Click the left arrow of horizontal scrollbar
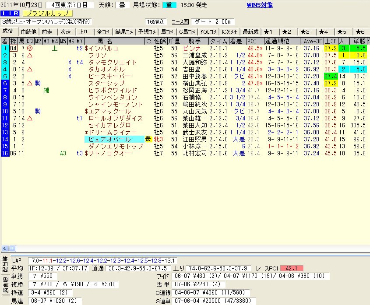This screenshot has width=370, height=305. tap(5, 249)
